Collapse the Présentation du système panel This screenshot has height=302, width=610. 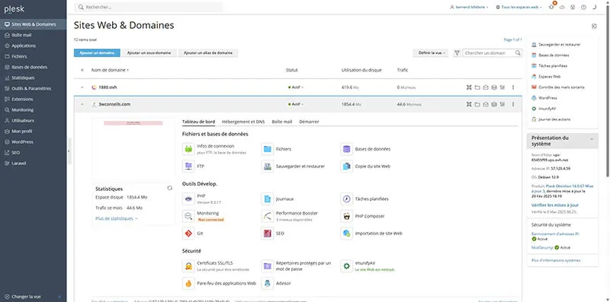(x=592, y=138)
